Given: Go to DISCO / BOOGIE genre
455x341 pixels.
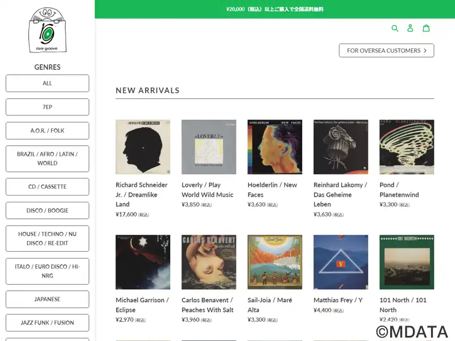Looking at the screenshot, I should (x=47, y=210).
